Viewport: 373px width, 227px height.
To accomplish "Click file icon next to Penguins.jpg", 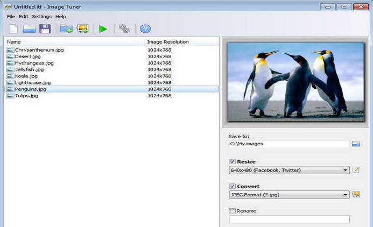I will pos(10,89).
